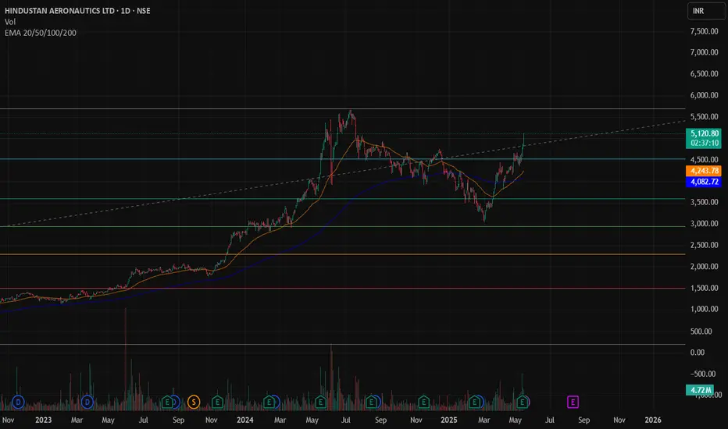Click the orange 4,243.78 EMA value label
The image size is (728, 429).
pos(704,171)
